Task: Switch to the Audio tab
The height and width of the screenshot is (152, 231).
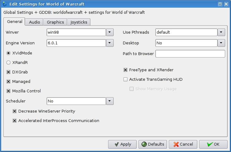Action: coord(34,22)
